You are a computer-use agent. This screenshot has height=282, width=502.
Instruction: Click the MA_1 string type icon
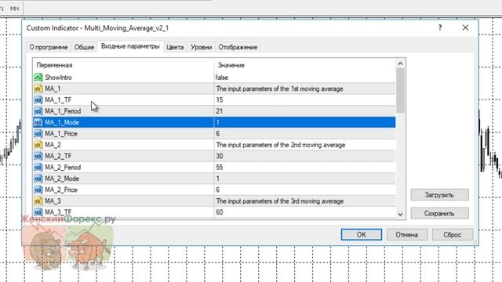point(38,89)
